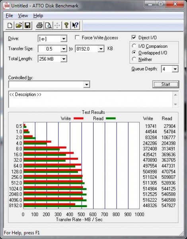Open Print Preview toolbar icon
The image size is (187, 239).
[49, 25]
